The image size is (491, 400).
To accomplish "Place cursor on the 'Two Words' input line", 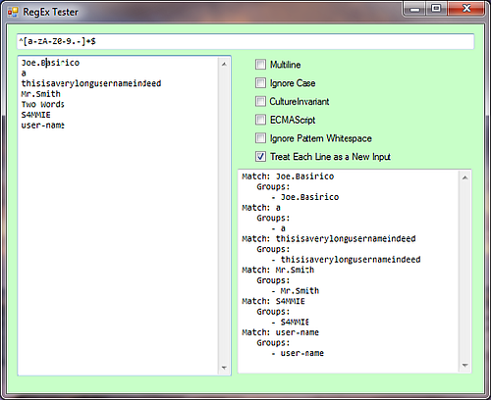I will [x=43, y=105].
